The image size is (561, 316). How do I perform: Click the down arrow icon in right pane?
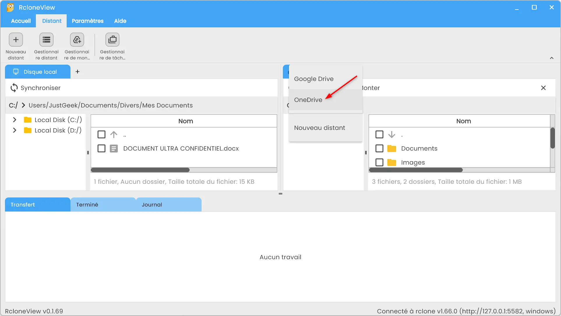click(392, 135)
